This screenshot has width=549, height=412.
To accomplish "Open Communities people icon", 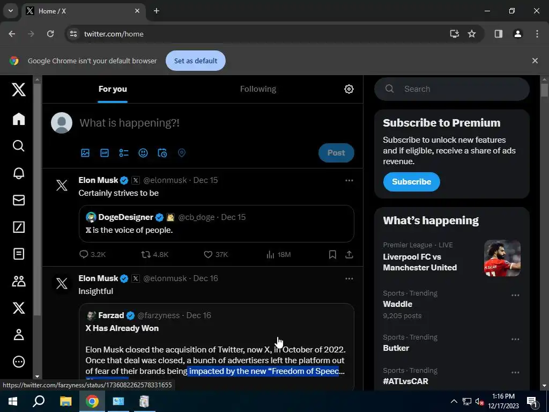I will [19, 281].
